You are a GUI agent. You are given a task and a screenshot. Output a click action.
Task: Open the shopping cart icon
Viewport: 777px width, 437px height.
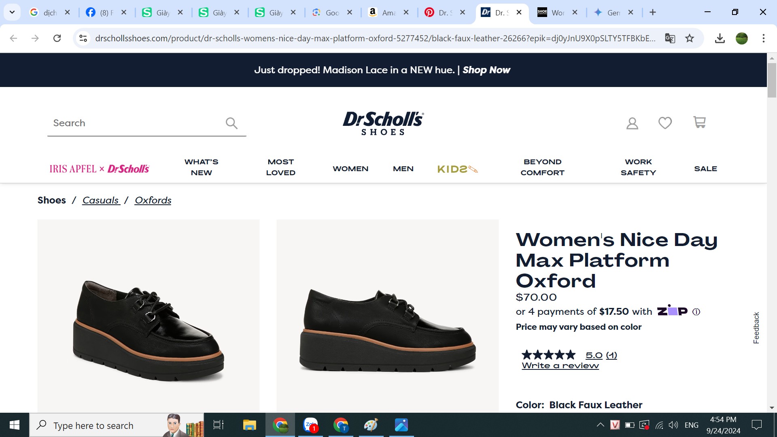(x=699, y=122)
